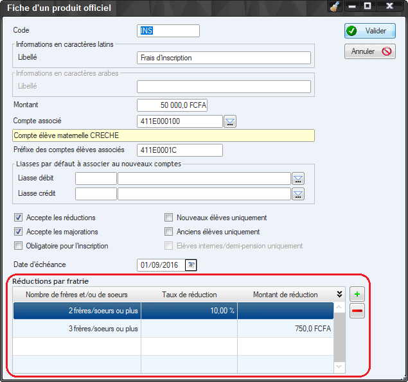The image size is (408, 382).
Task: Toggle Accepte les majorations checkbox
Action: point(19,232)
